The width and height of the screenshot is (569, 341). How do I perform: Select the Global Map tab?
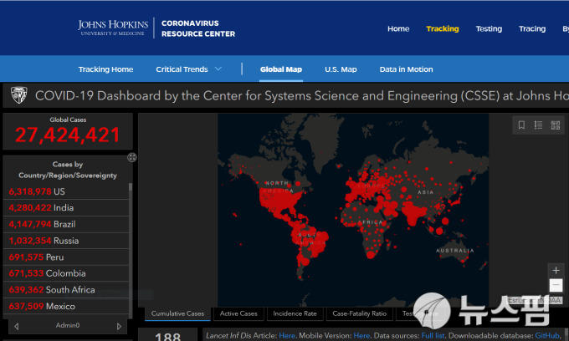281,69
